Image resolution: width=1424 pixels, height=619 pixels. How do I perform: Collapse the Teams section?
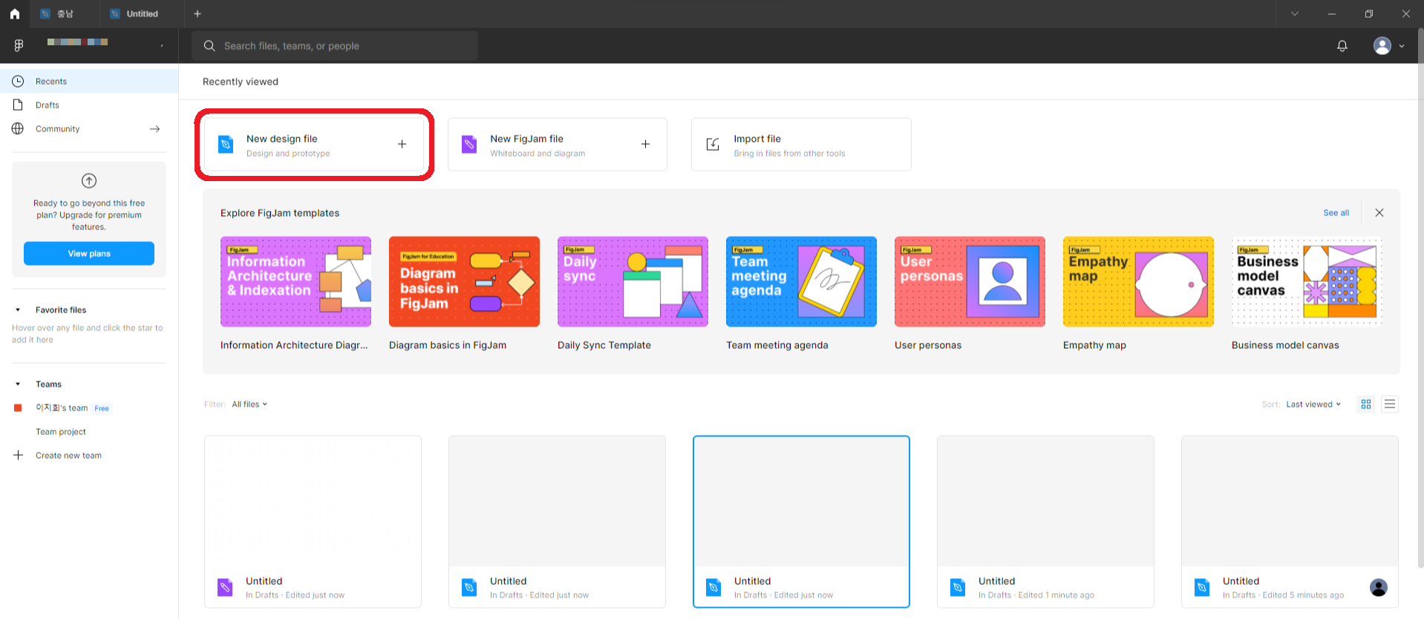tap(18, 384)
